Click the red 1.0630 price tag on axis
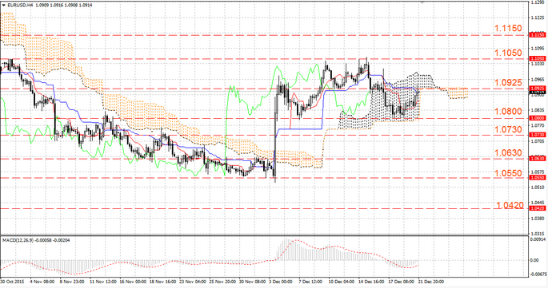The height and width of the screenshot is (288, 548). click(x=538, y=159)
